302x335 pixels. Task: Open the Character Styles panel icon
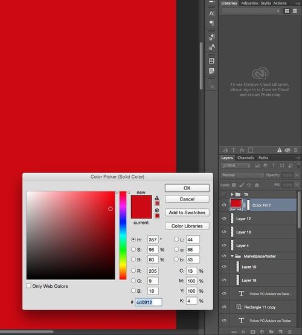pos(211,46)
